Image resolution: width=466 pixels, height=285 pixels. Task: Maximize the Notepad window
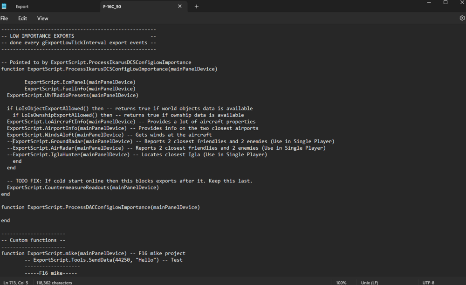coord(445,3)
